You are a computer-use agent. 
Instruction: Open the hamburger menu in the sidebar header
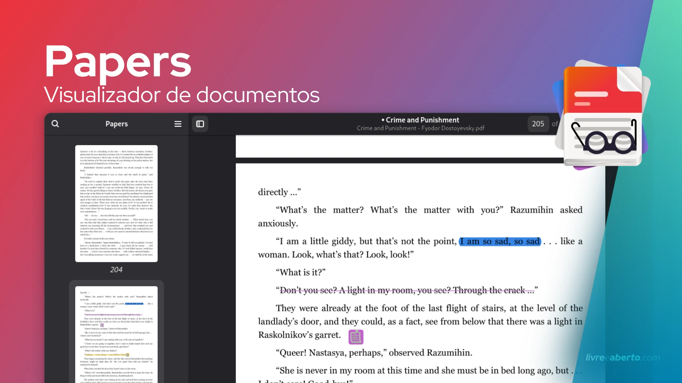pos(178,124)
